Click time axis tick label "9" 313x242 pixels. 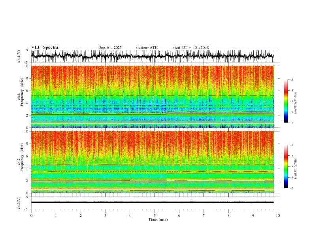tap(253, 216)
